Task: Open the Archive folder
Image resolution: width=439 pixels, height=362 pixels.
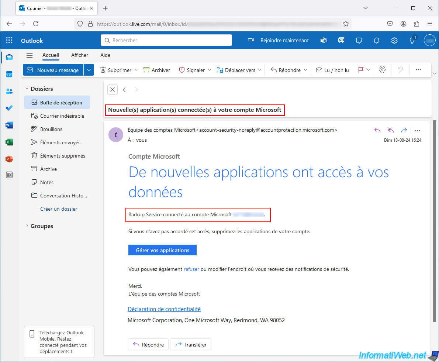Action: tap(57, 169)
